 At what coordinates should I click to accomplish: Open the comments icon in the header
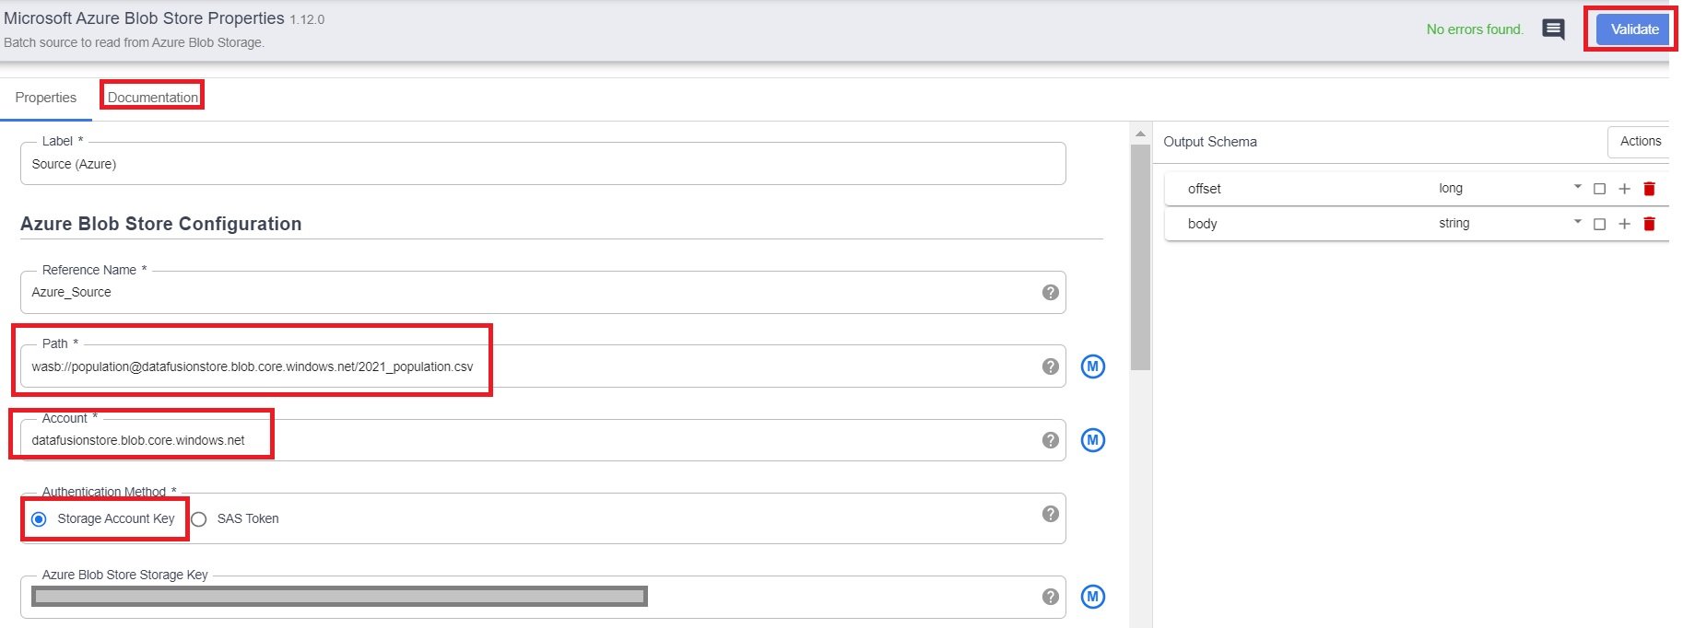click(x=1554, y=29)
